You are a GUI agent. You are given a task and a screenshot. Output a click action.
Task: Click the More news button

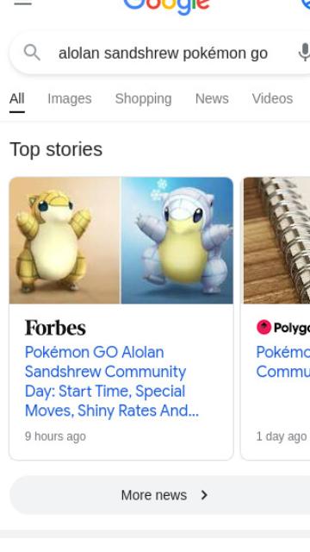tap(160, 495)
